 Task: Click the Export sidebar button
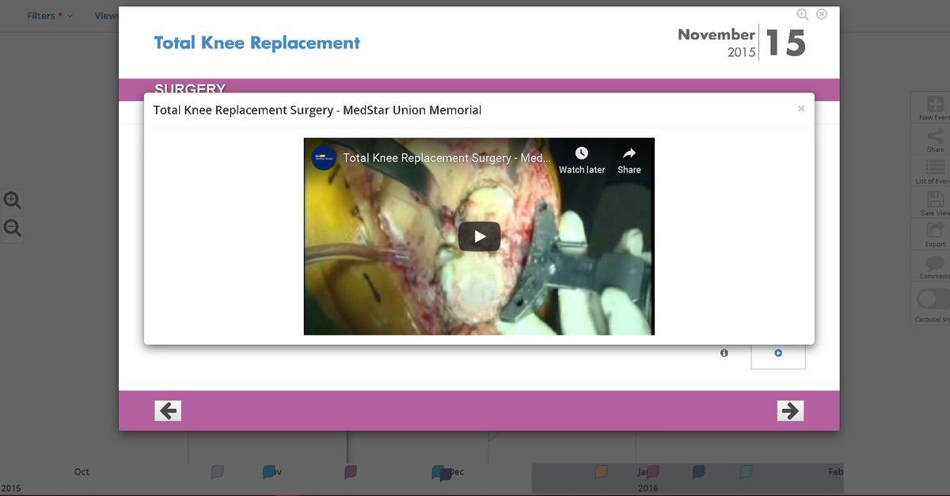tap(935, 235)
